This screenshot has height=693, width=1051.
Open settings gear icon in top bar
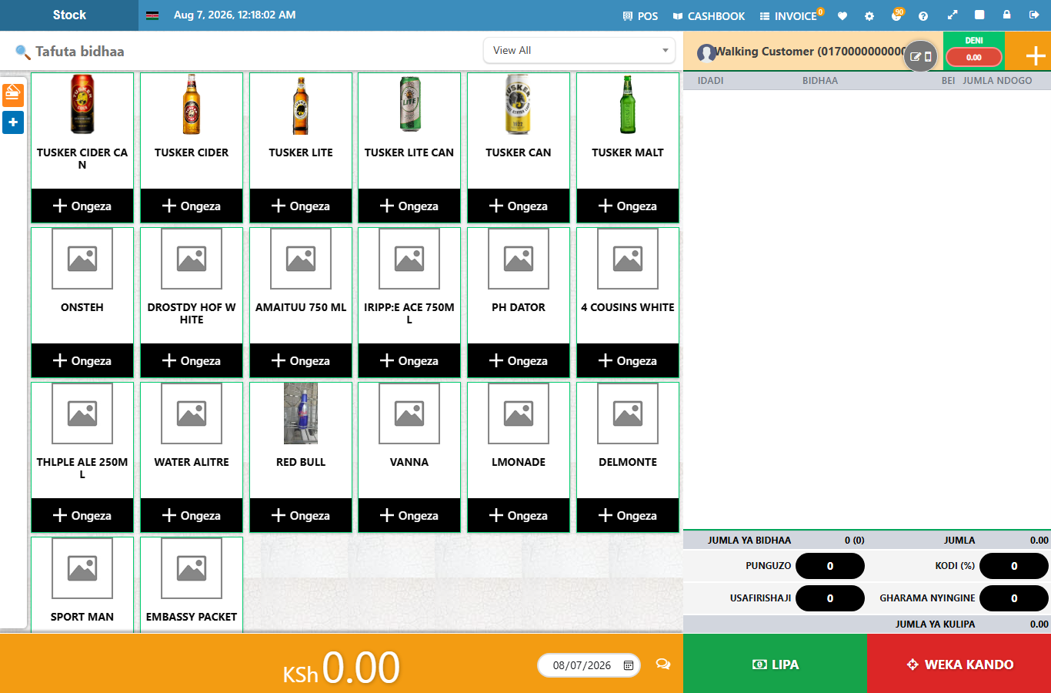tap(869, 15)
